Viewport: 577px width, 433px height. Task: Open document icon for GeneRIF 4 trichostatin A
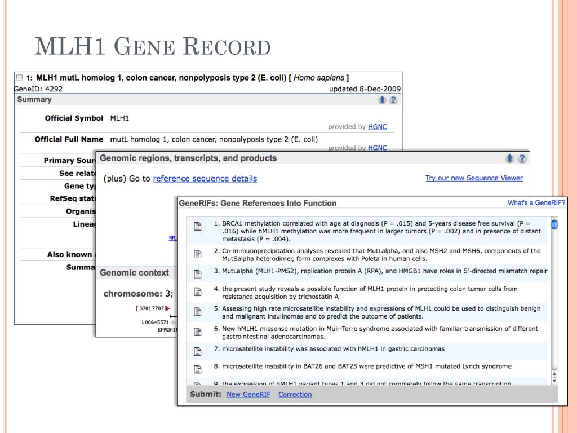tap(198, 292)
